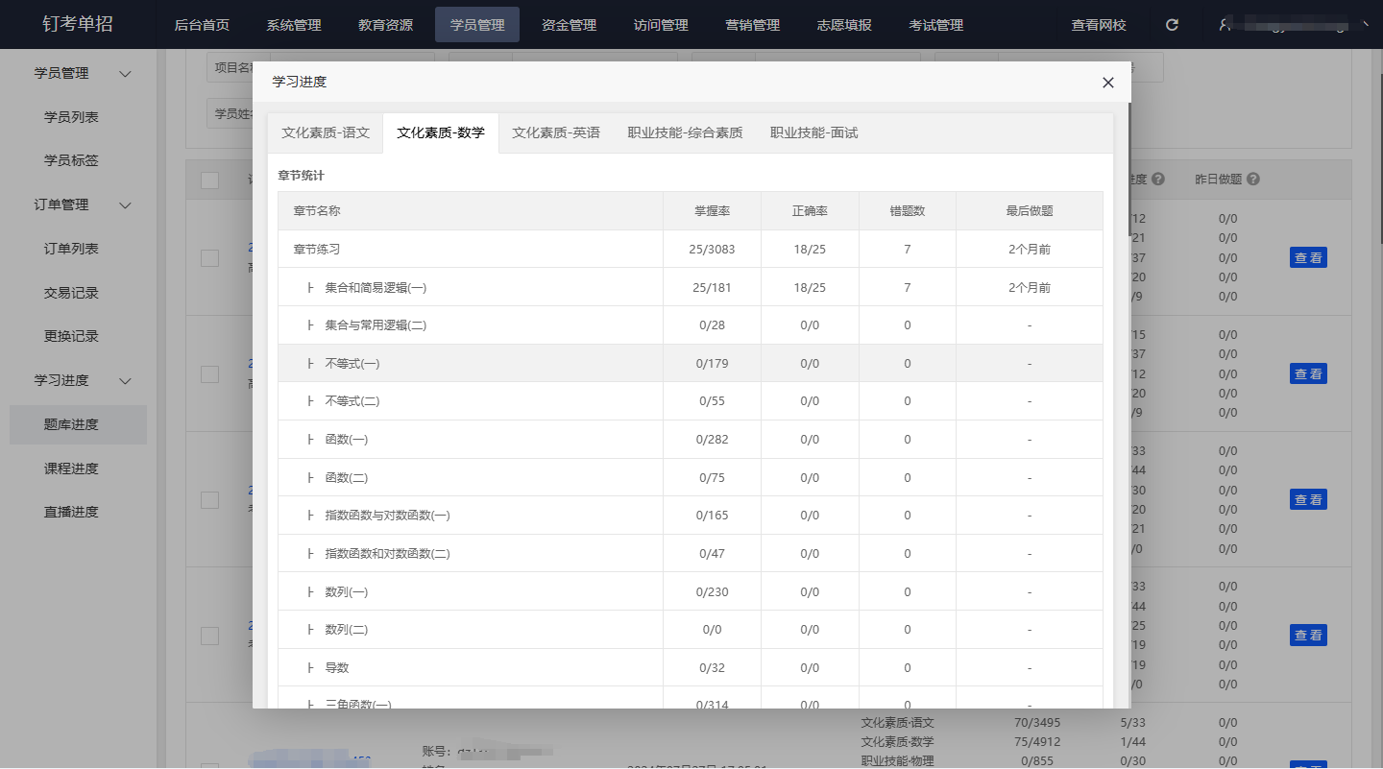Switch to the 文化素质-英语 tab
Image resolution: width=1383 pixels, height=769 pixels.
click(x=556, y=133)
